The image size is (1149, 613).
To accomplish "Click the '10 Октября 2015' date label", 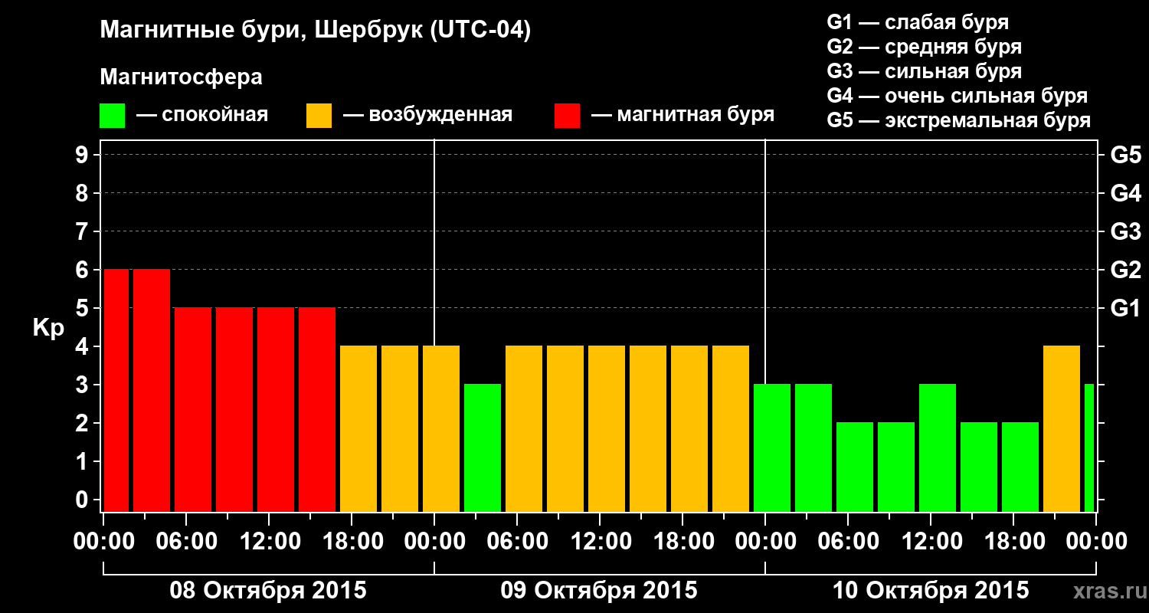I will coord(931,591).
